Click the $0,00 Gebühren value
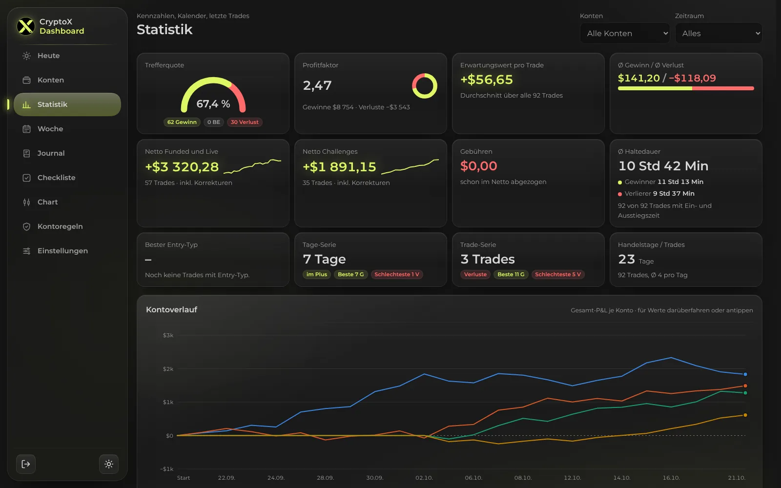The height and width of the screenshot is (488, 781). pyautogui.click(x=479, y=166)
